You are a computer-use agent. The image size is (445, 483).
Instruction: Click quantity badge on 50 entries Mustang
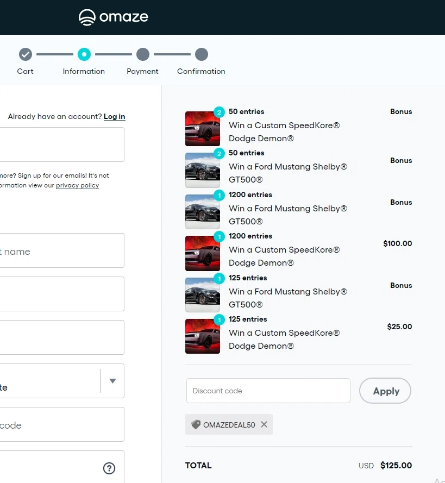pyautogui.click(x=220, y=153)
